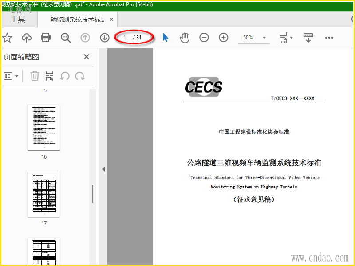Zoom out with minus button

tap(204, 38)
